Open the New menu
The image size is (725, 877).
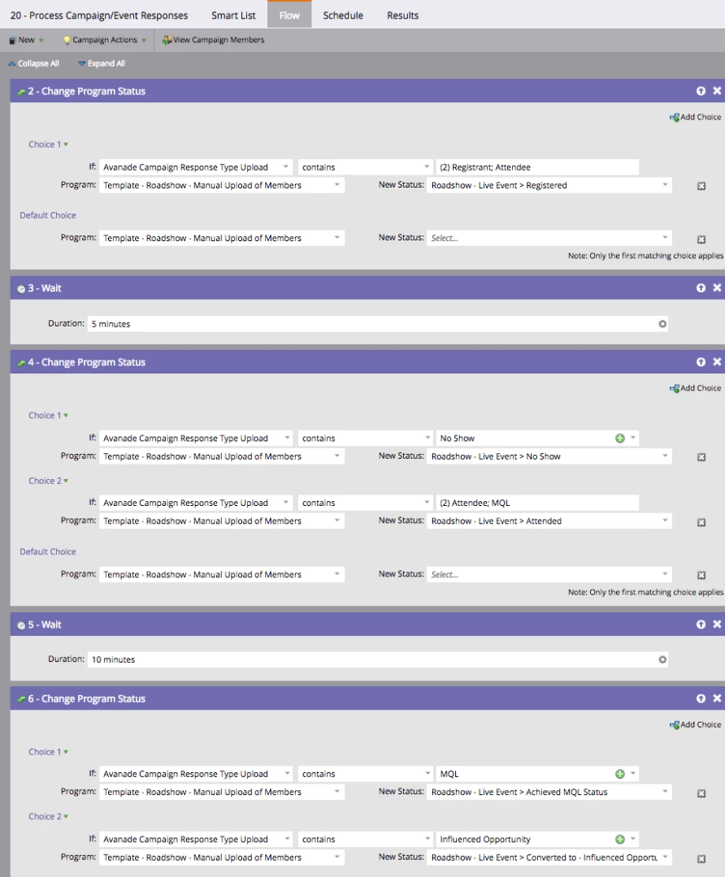coord(26,40)
